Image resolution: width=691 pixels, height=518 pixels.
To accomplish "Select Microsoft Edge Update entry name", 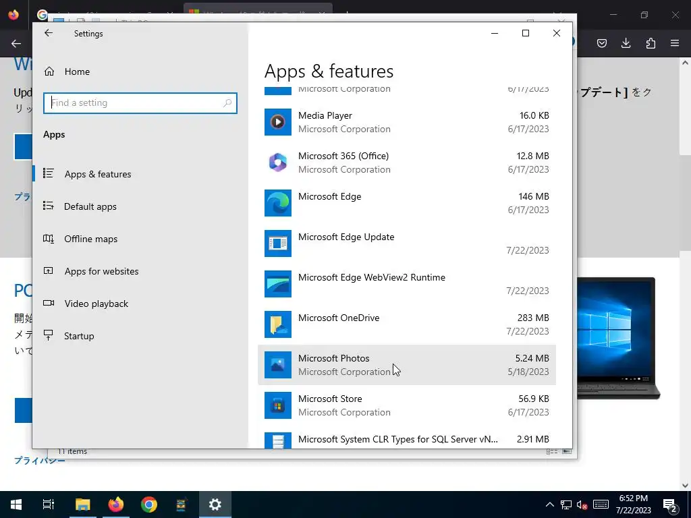I will 346,237.
